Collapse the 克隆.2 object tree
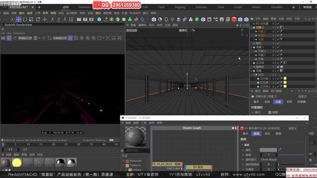 coord(251,28)
